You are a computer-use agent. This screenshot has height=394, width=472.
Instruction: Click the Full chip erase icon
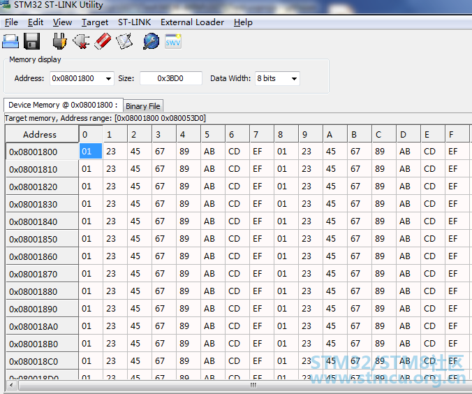click(103, 41)
